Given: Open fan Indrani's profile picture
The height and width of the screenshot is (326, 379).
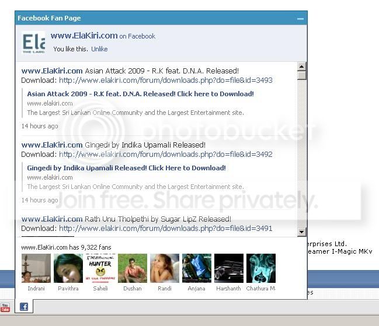Looking at the screenshot, I should [36, 268].
